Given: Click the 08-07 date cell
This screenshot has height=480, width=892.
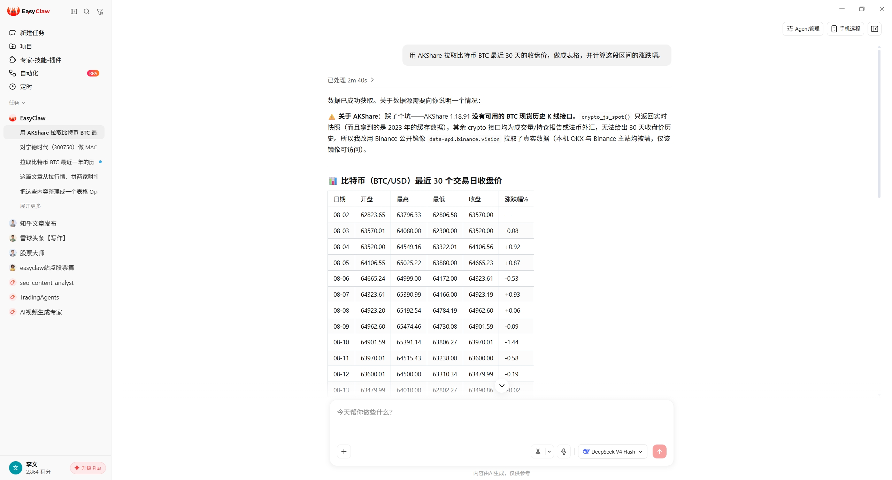Looking at the screenshot, I should pos(341,295).
